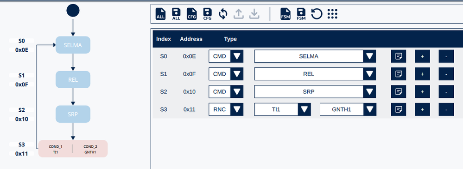463x169 pixels.
Task: Add a state after S1 with plus
Action: [423, 74]
